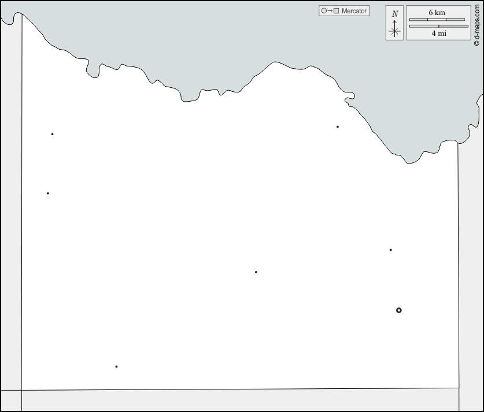
Task: Select the town dot nearest the river in the northeast
Action: coord(338,127)
